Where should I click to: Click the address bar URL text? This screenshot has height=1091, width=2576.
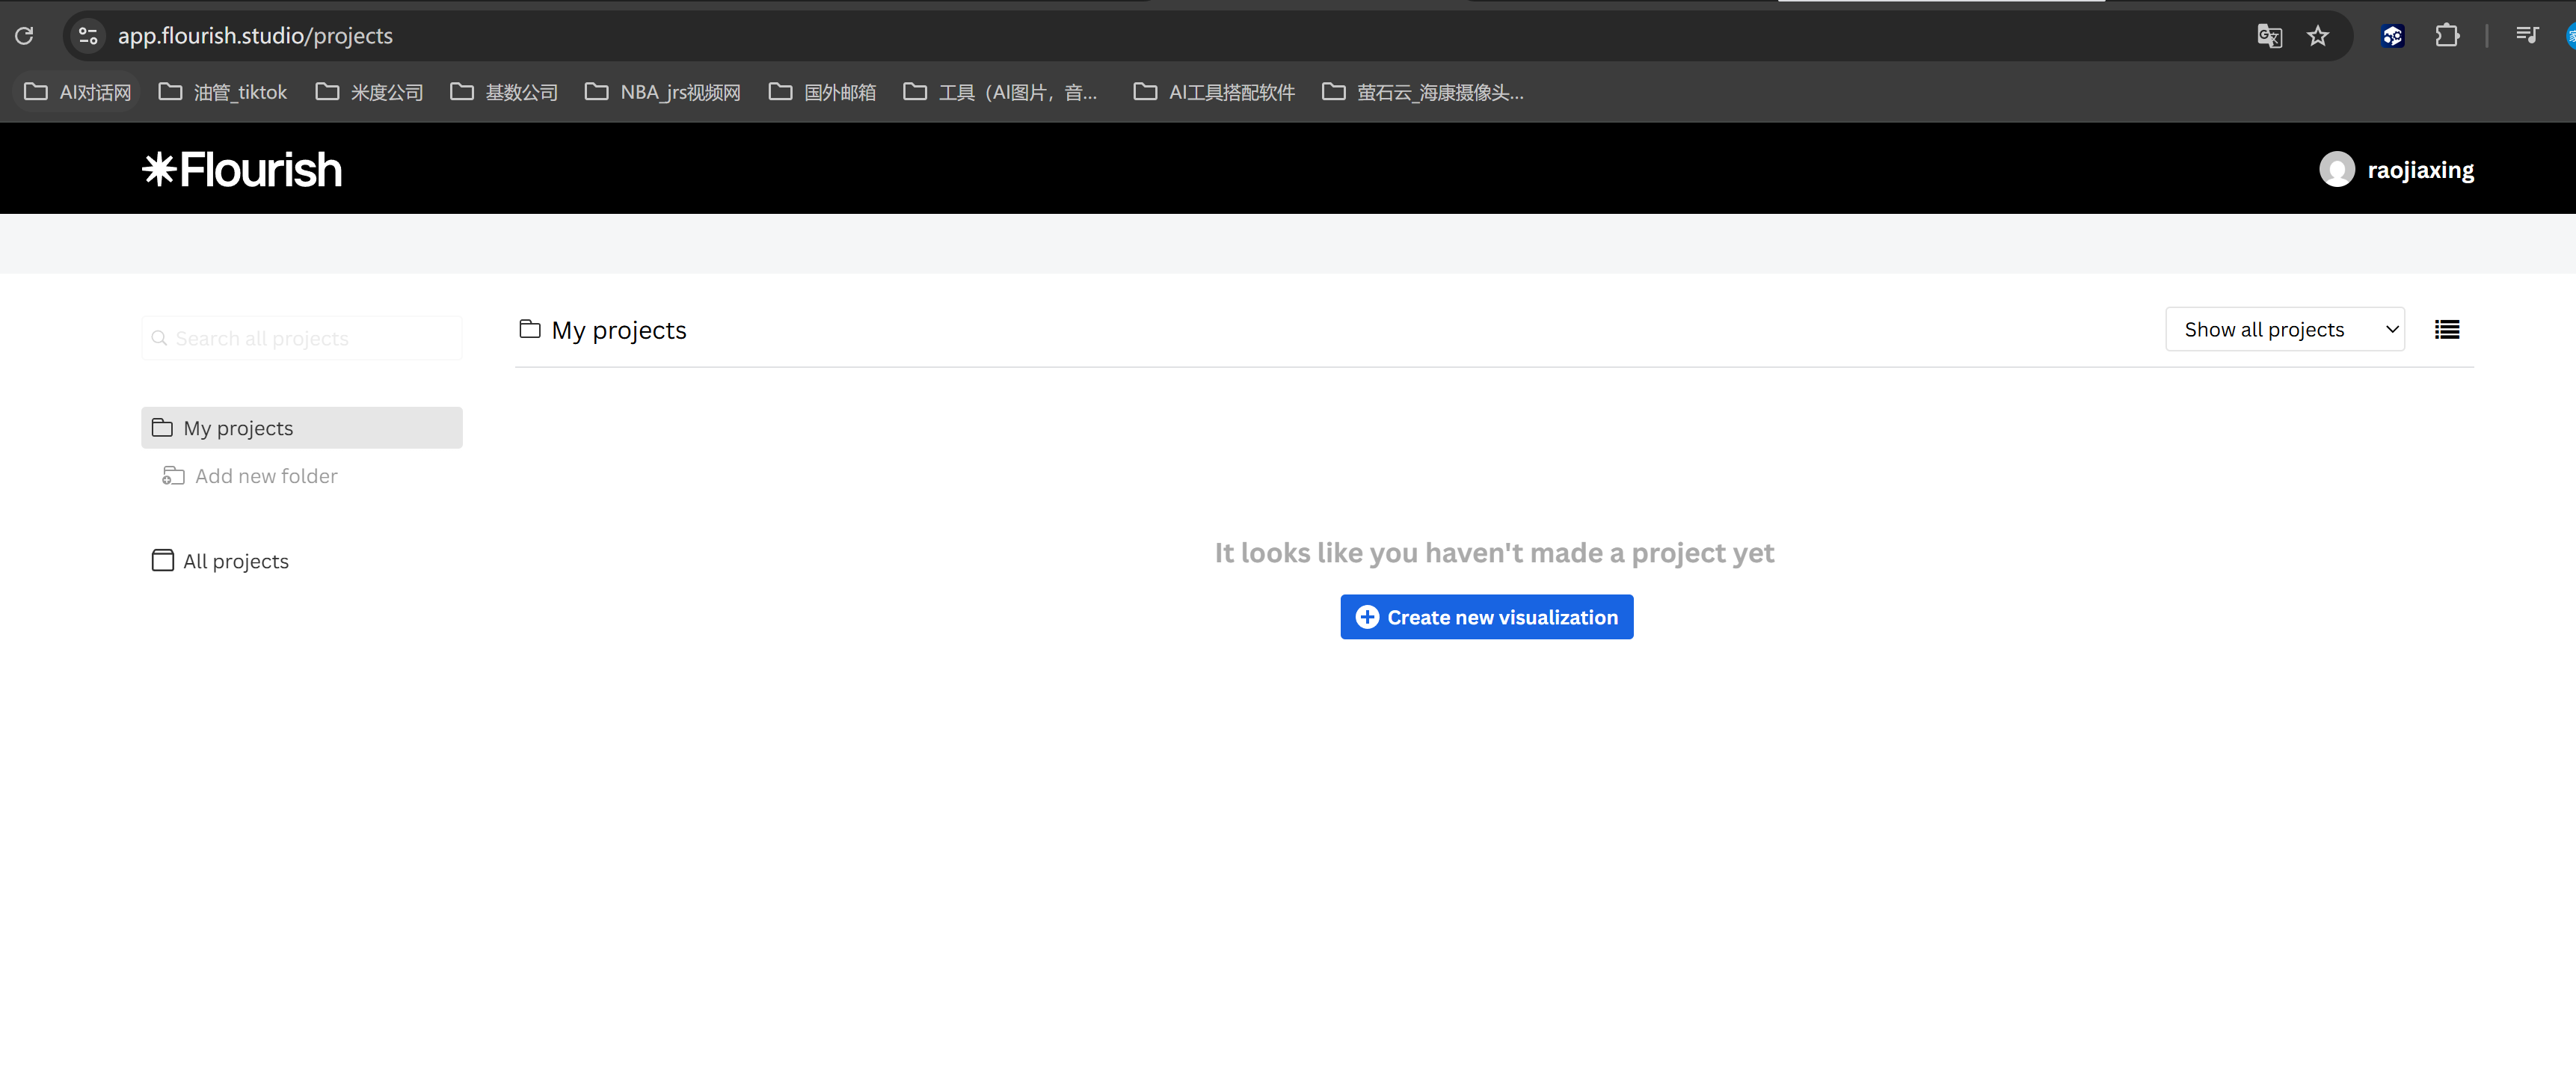coord(255,36)
